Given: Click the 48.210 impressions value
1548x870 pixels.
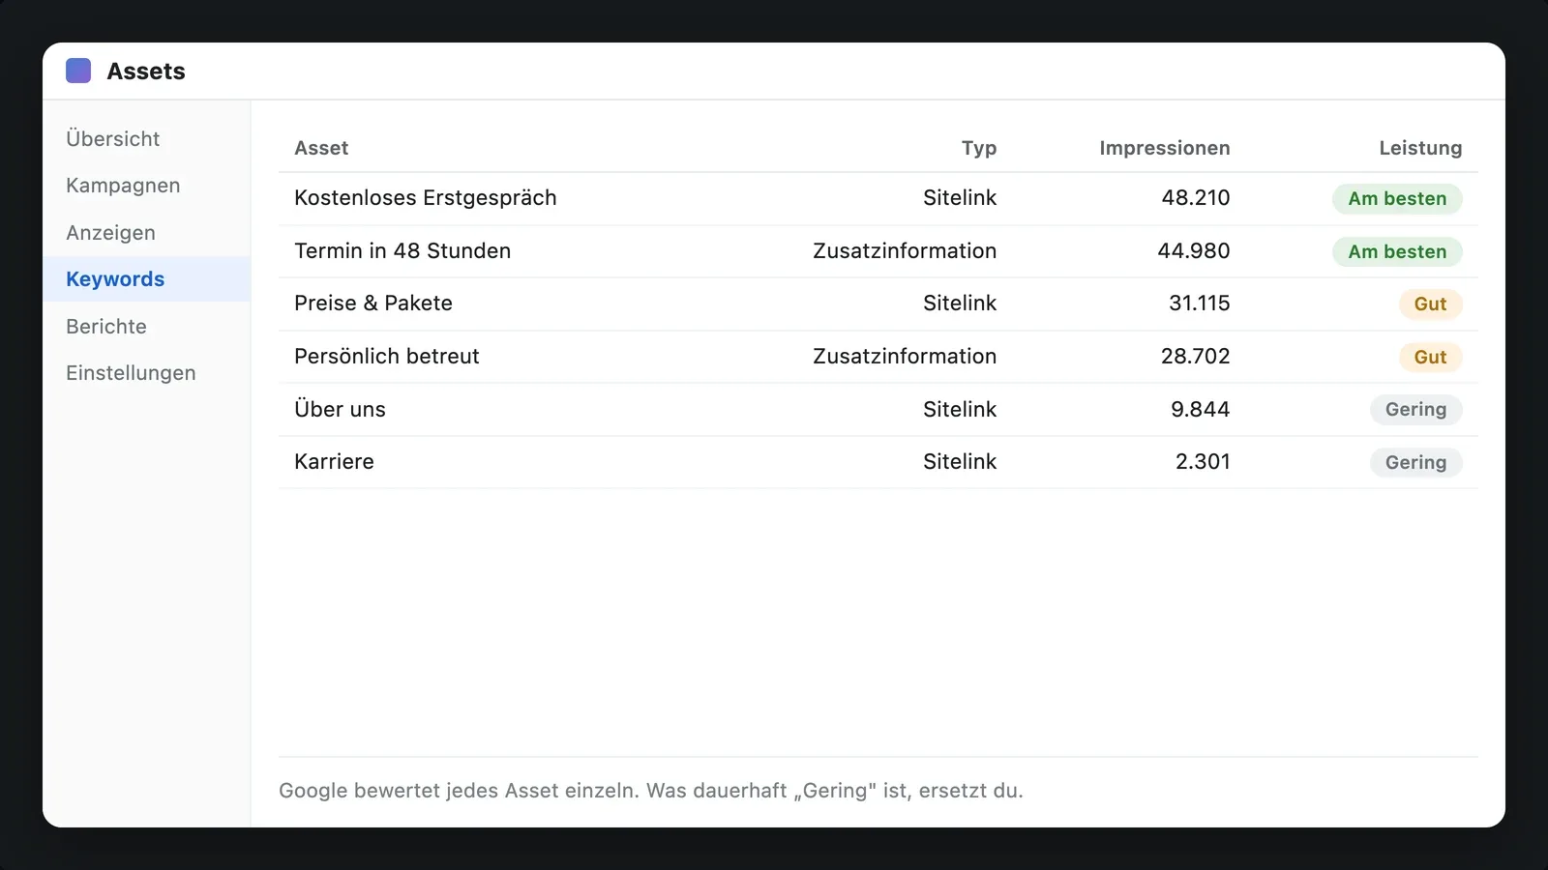Looking at the screenshot, I should [1196, 198].
